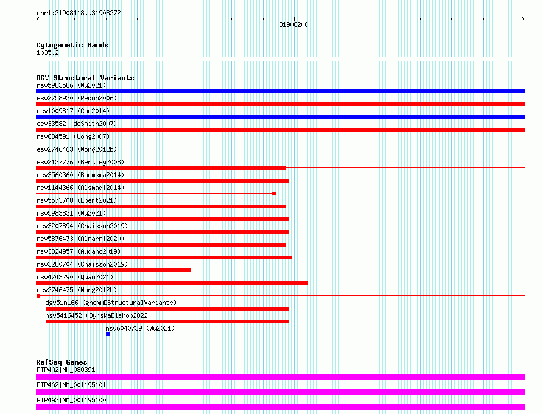This screenshot has height=414, width=542.
Task: Select the first-listed esv2746463 (Wong2012b) label
Action: [77, 149]
